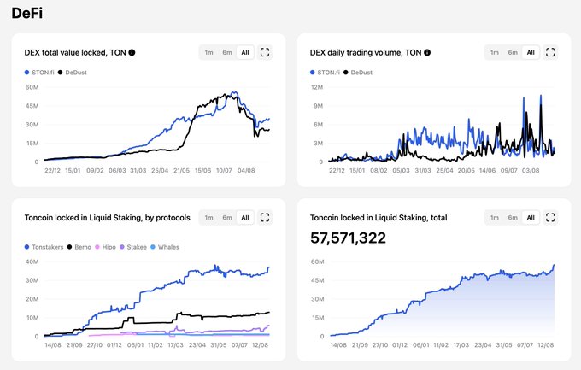Click info icon beside DEX daily trading volume
The image size is (581, 370).
pos(427,52)
